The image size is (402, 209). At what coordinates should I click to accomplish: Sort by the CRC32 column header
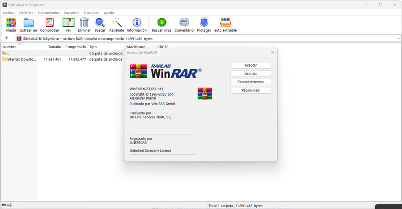(166, 47)
